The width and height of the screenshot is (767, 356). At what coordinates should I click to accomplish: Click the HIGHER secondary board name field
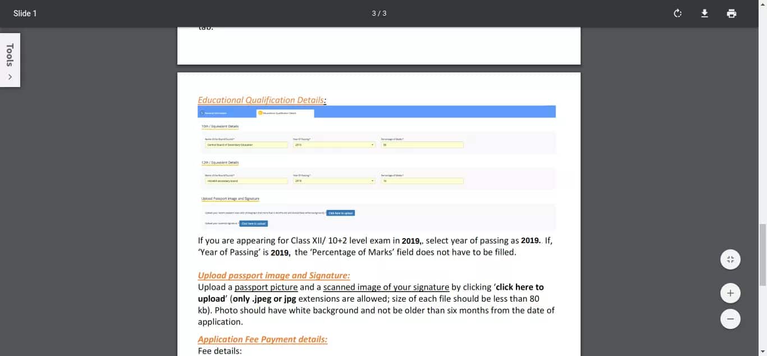pos(246,181)
